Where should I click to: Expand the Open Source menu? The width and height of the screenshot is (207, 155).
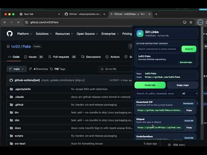click(x=87, y=34)
